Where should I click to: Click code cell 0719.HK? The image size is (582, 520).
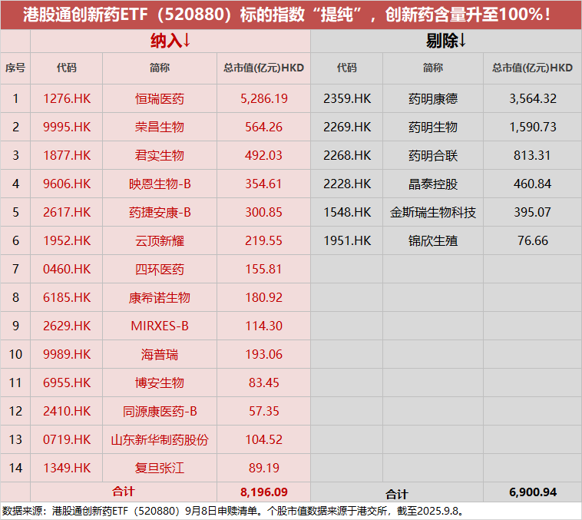[x=67, y=439]
